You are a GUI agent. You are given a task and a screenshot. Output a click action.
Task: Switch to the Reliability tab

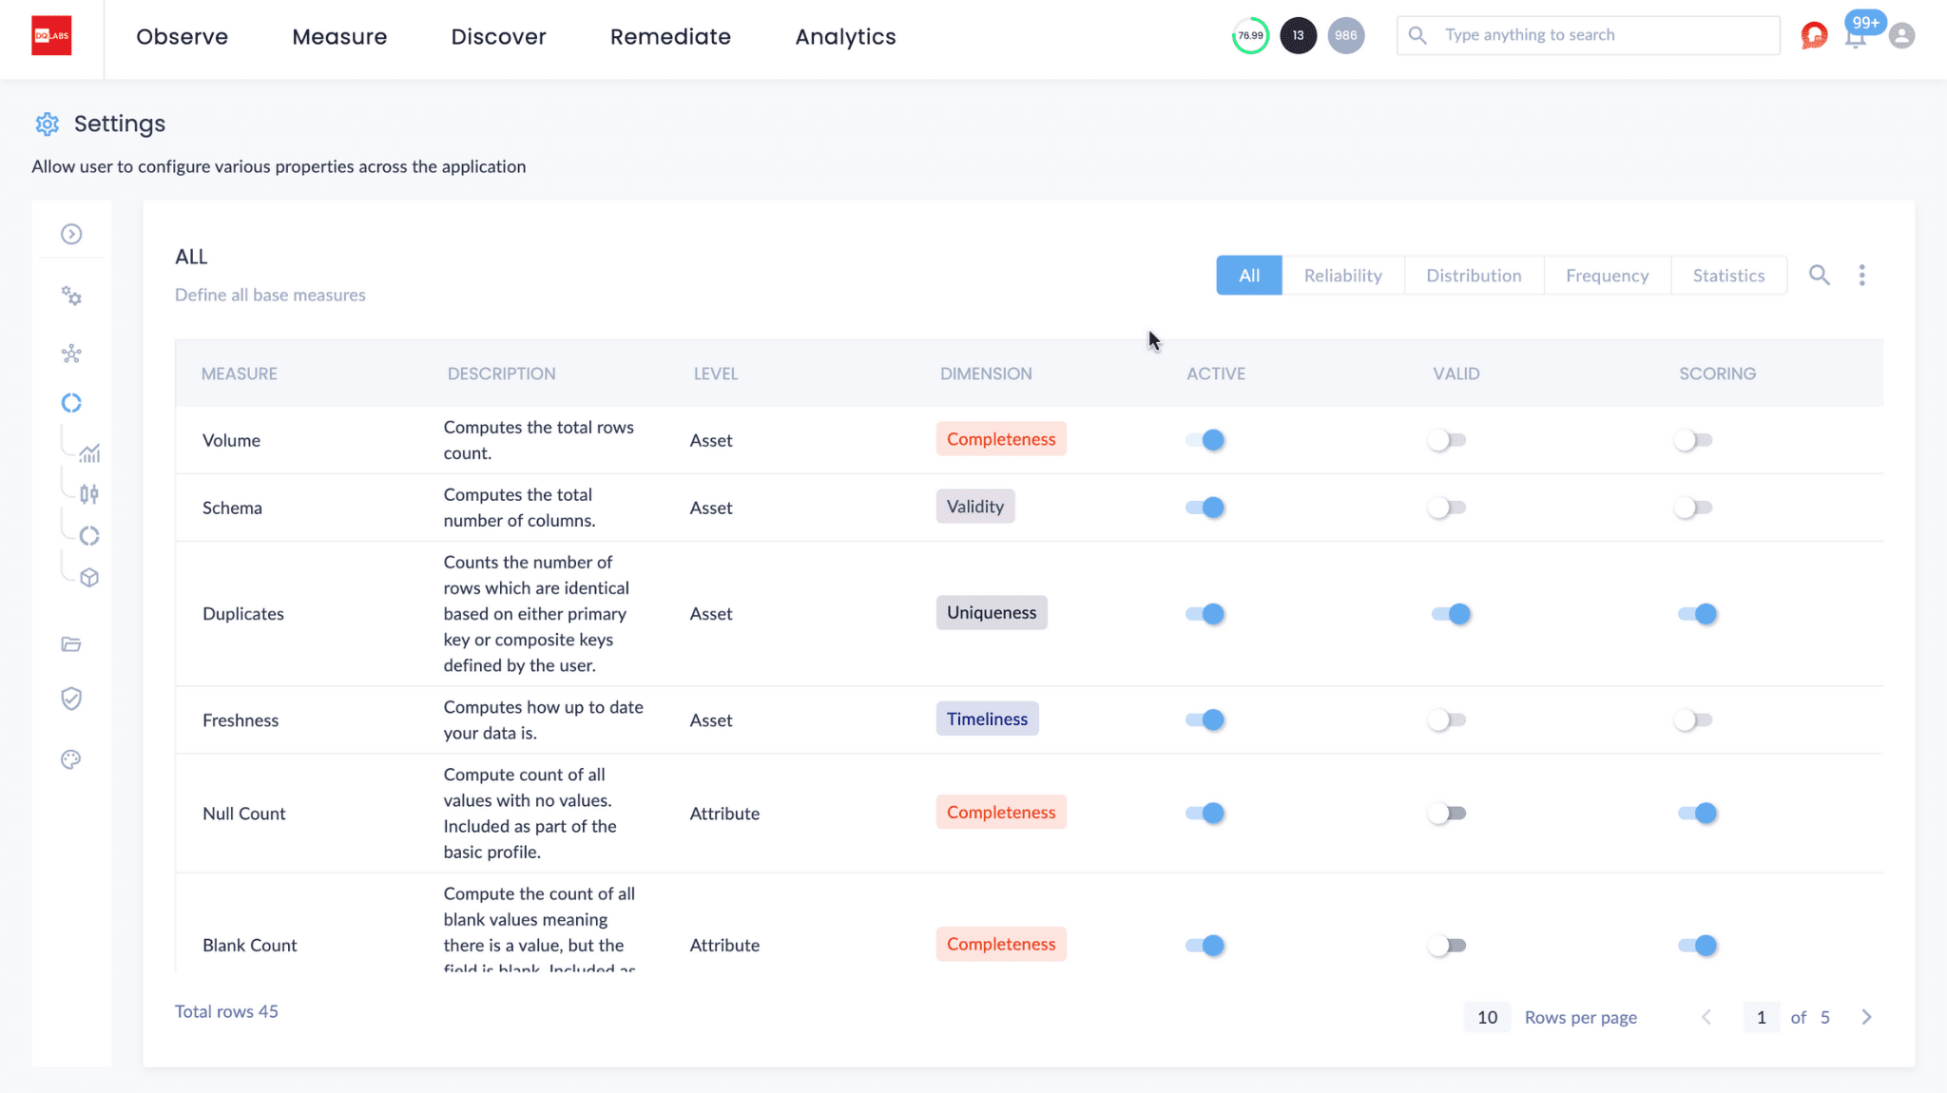point(1342,276)
